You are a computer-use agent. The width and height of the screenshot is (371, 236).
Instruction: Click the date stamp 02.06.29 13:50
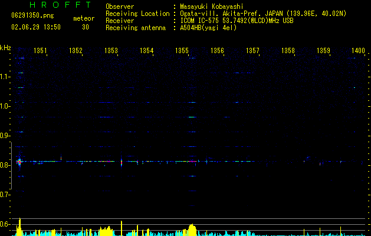pyautogui.click(x=36, y=27)
